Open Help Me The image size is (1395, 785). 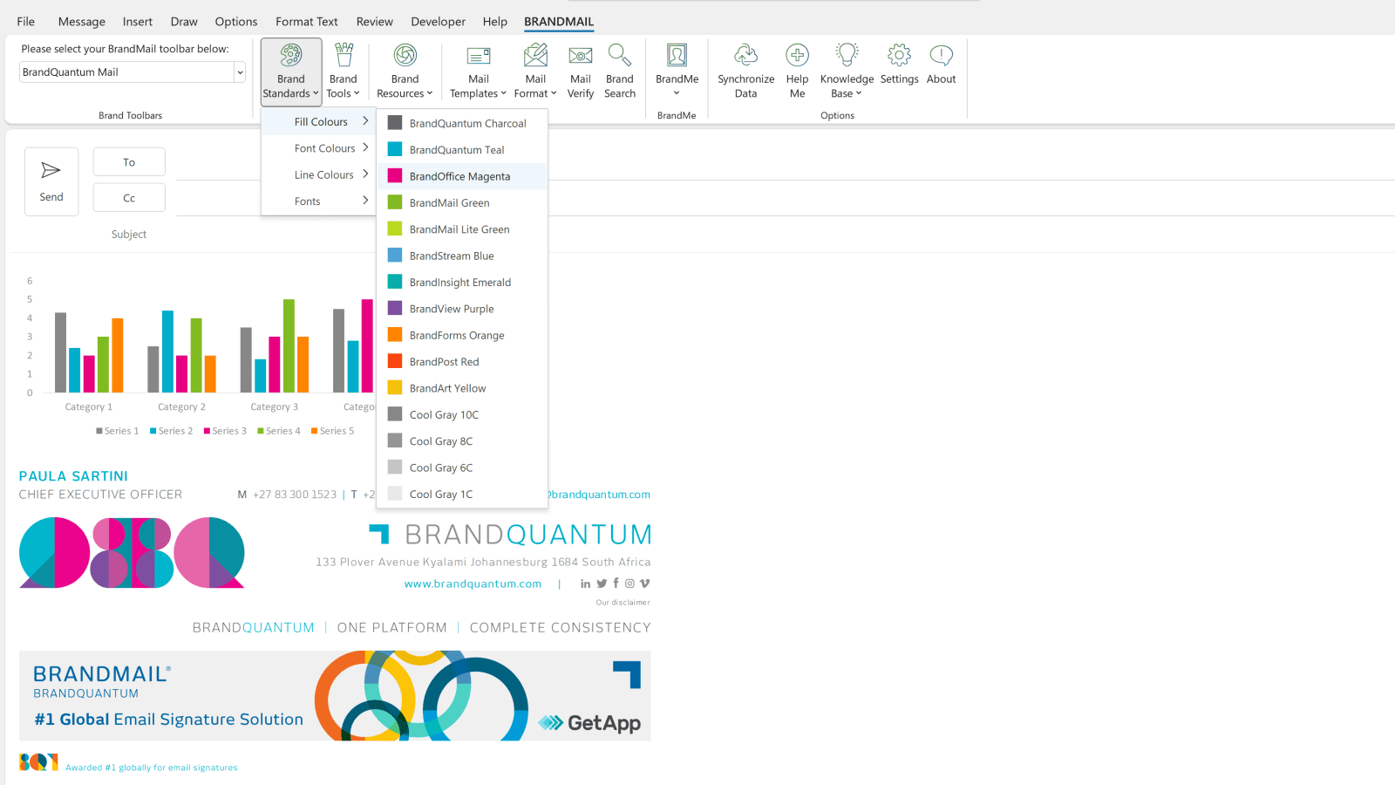tap(797, 72)
